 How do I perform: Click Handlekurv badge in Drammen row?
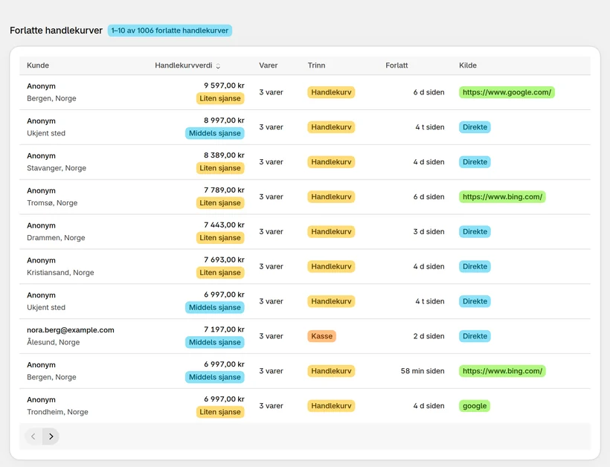click(331, 231)
